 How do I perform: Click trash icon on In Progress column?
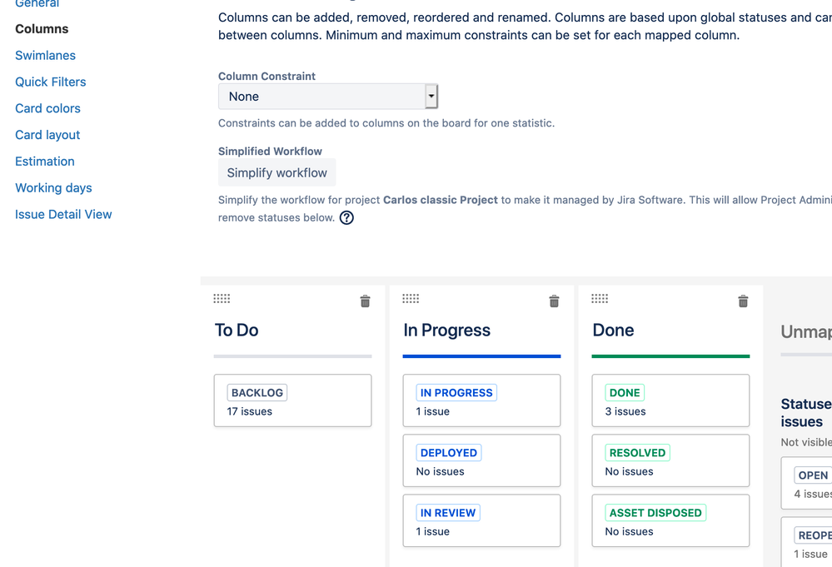554,301
